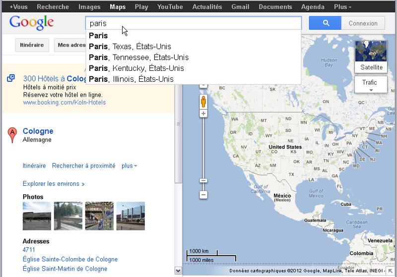Open Agenda in the top bar

pyautogui.click(x=313, y=7)
